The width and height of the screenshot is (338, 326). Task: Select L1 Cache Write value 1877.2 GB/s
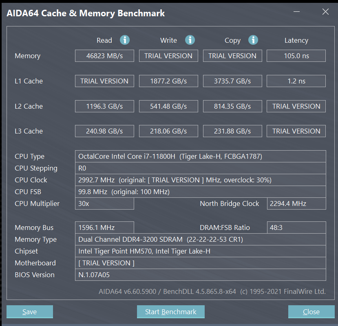coord(168,81)
